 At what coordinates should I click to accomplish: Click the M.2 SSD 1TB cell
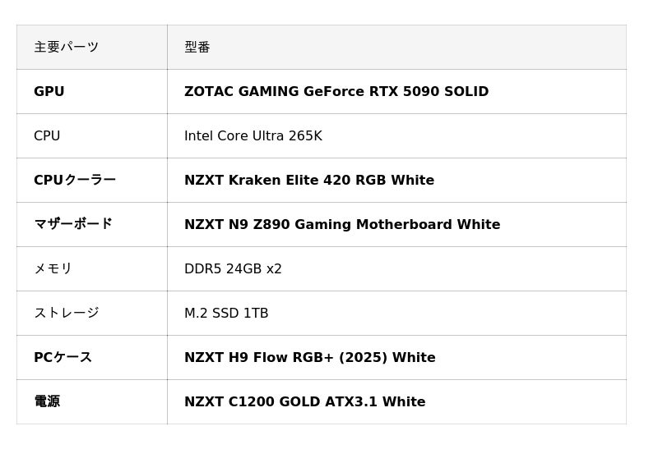pos(226,314)
